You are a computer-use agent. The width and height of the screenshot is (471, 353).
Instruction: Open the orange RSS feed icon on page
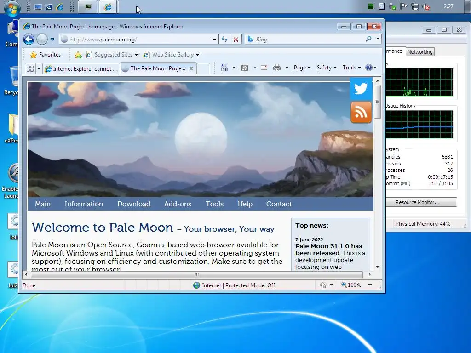coord(361,112)
